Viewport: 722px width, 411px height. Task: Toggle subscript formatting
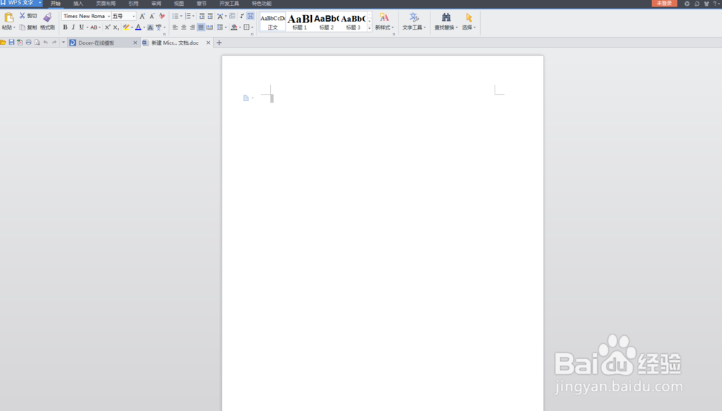coord(116,27)
